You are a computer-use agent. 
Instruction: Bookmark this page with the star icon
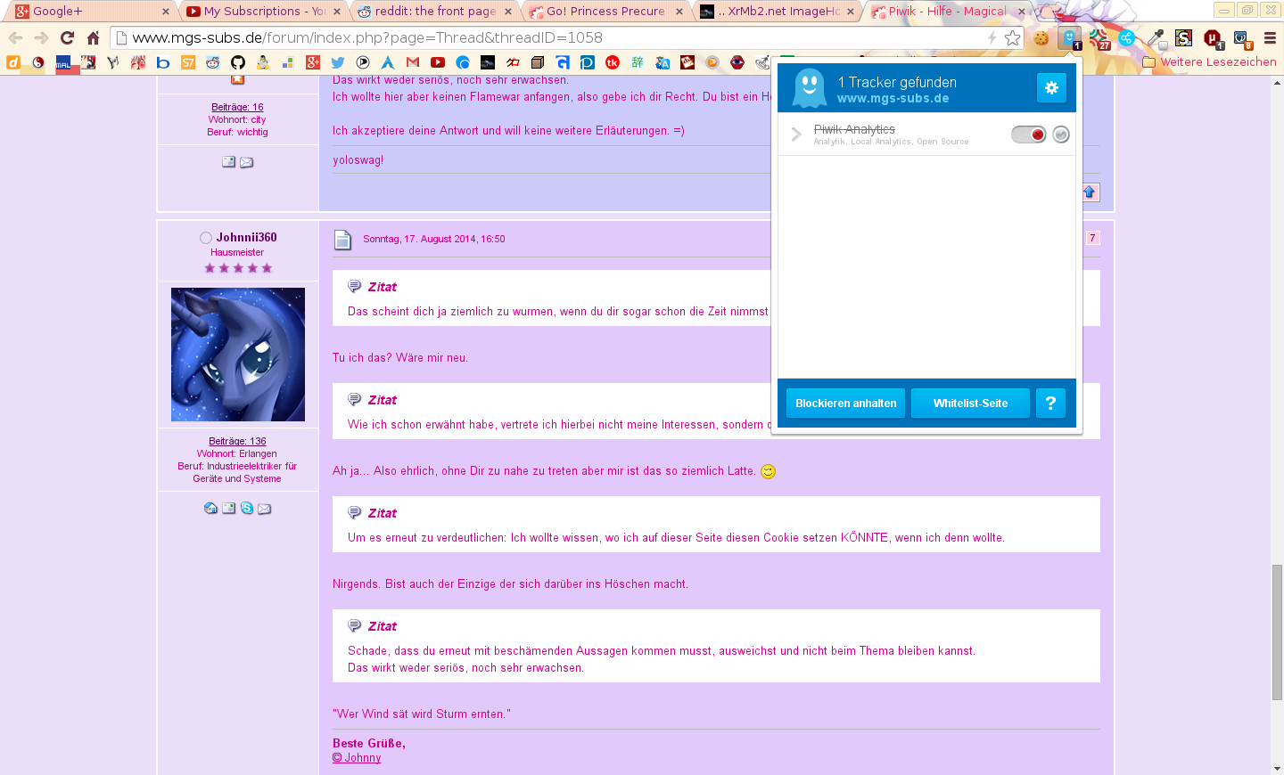1012,38
